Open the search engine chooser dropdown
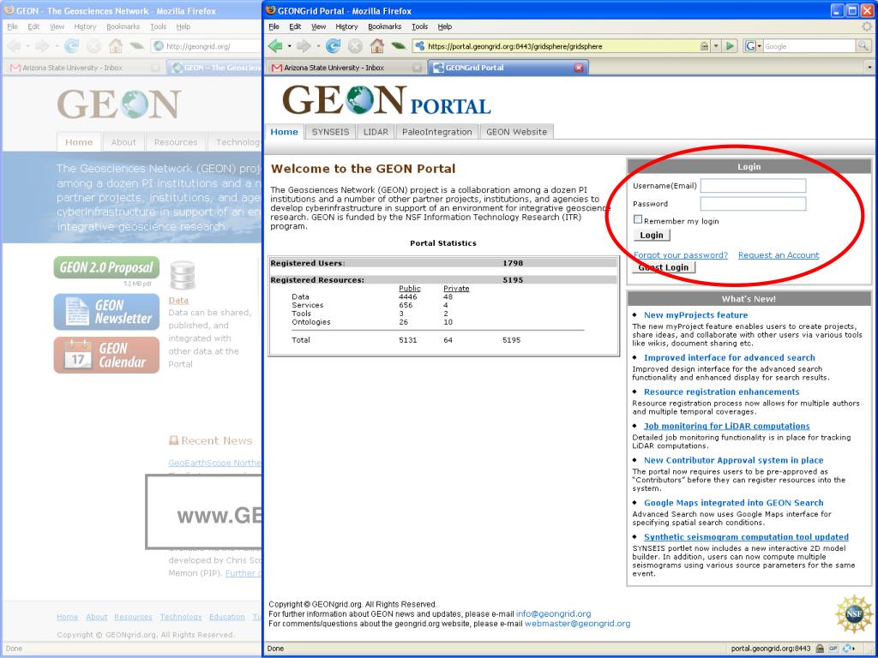The width and height of the screenshot is (878, 658). pos(760,46)
